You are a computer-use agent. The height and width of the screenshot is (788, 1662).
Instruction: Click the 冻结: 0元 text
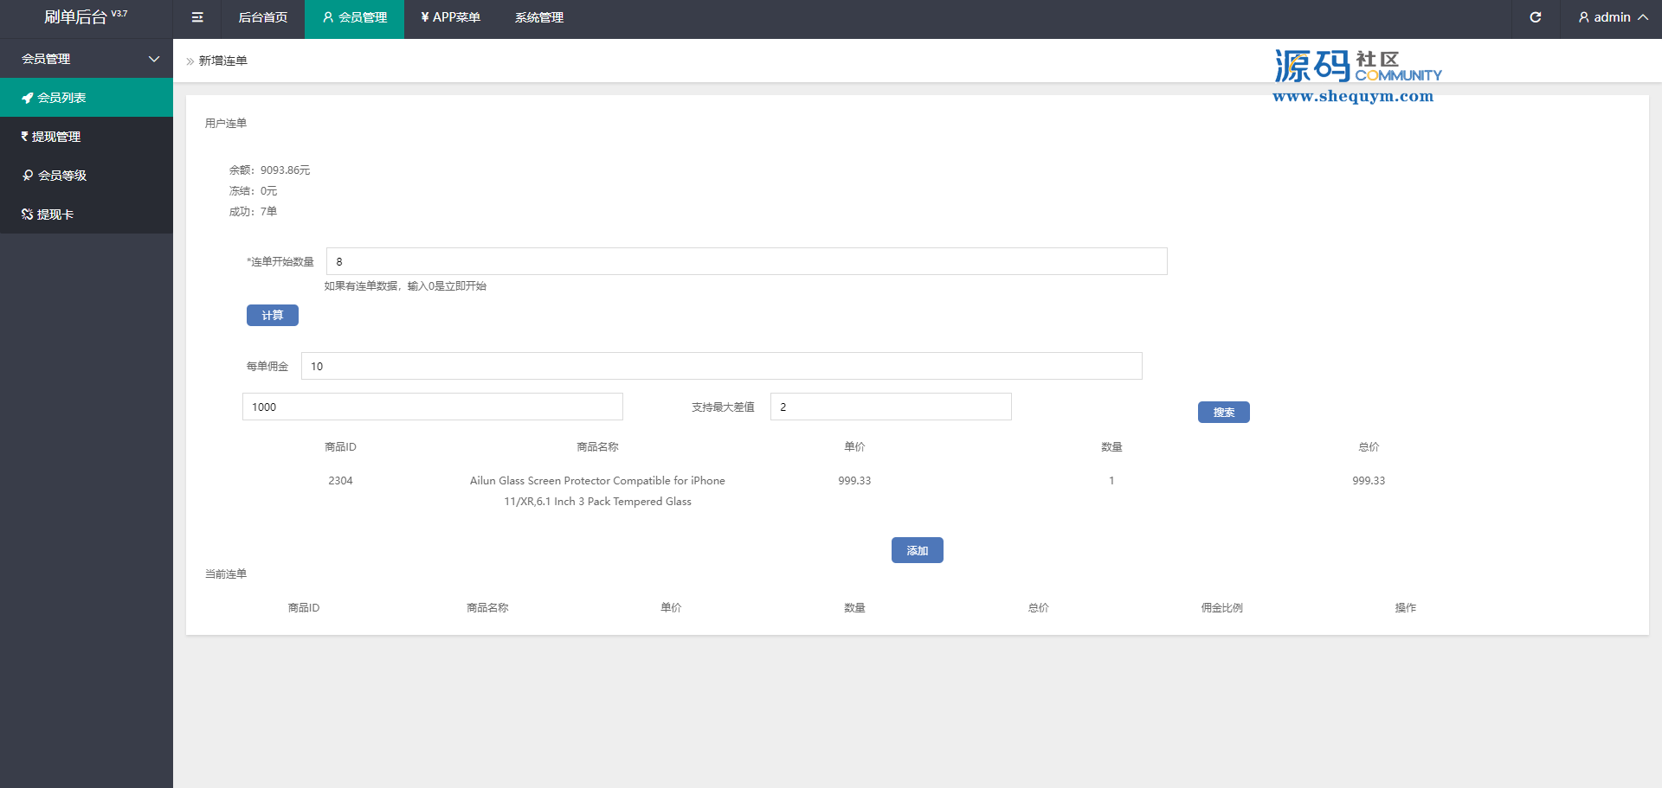[x=253, y=191]
